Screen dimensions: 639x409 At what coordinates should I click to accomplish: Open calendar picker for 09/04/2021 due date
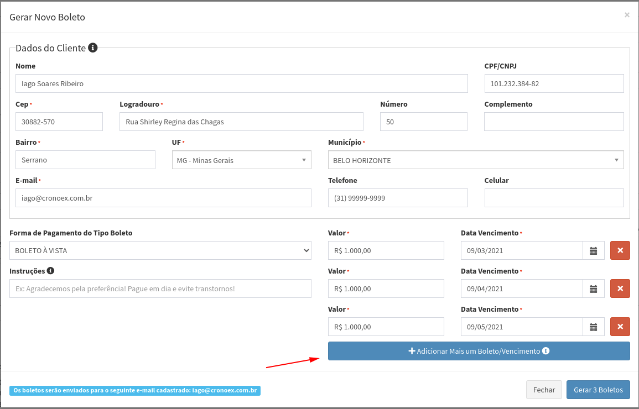593,289
